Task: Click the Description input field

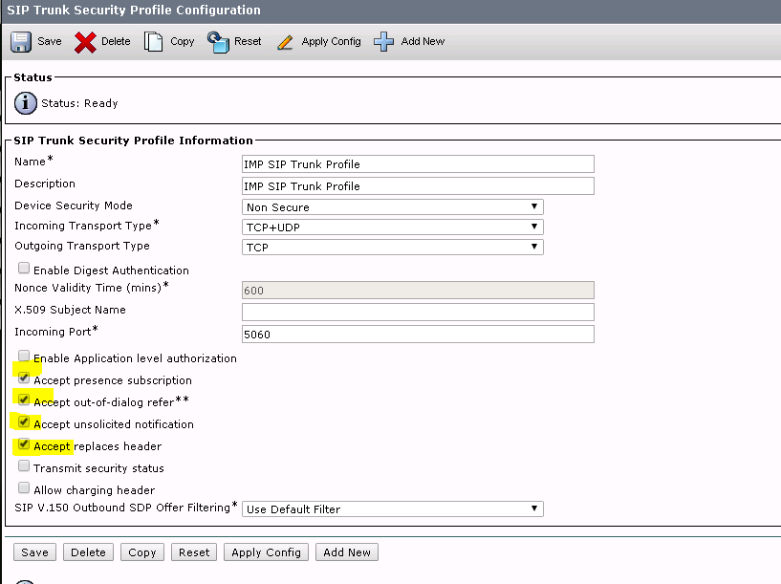Action: pyautogui.click(x=418, y=185)
